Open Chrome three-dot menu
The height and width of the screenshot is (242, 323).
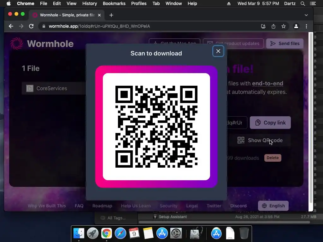306,26
